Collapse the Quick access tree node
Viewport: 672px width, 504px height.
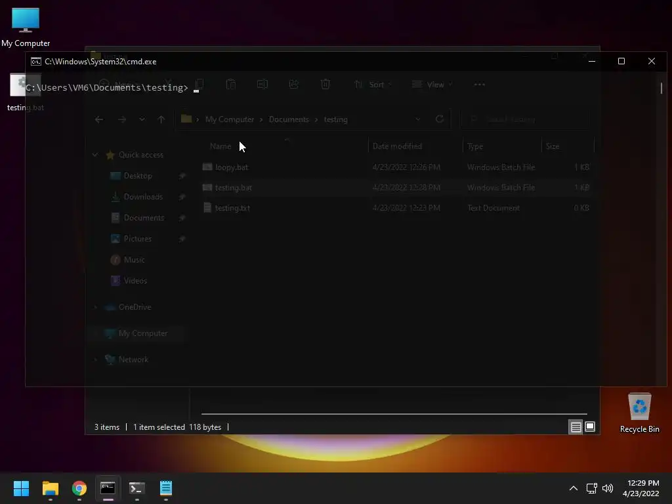95,155
